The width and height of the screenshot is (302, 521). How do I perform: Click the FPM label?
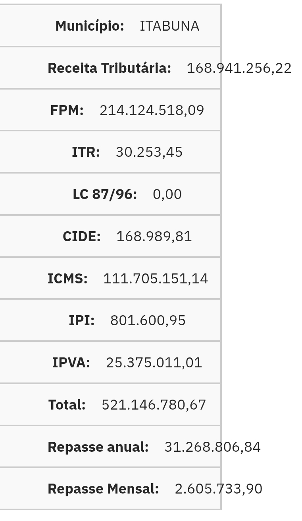point(67,110)
